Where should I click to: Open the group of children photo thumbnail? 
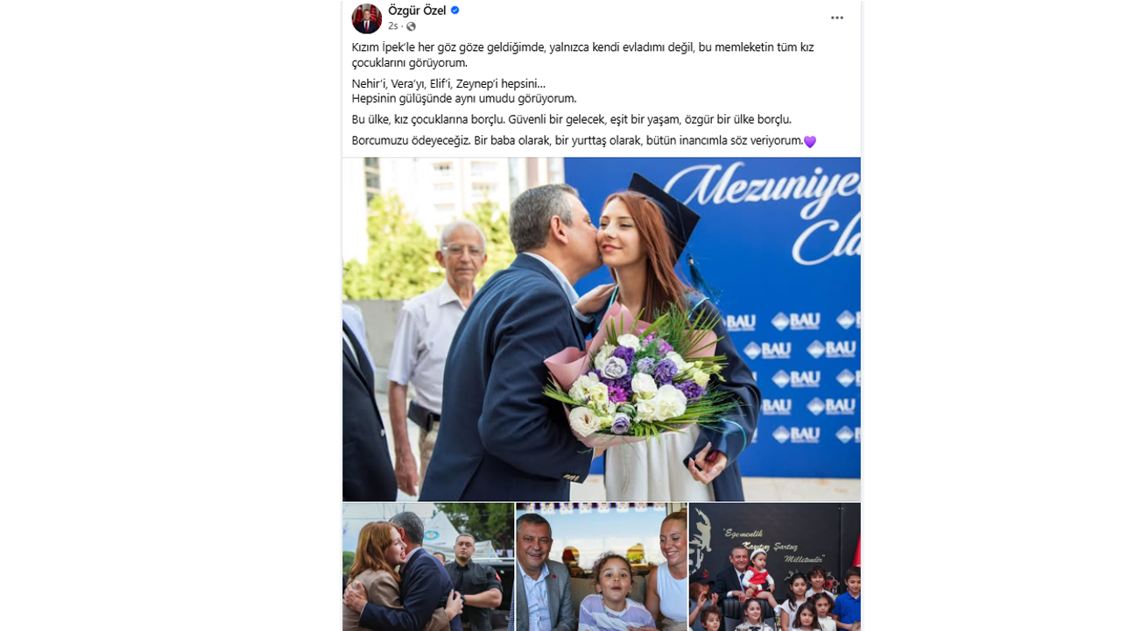pos(775,567)
